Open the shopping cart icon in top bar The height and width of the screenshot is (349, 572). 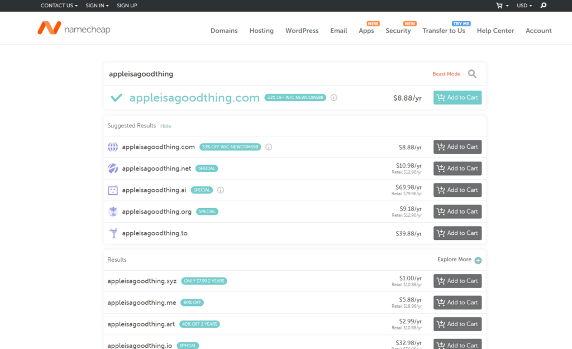[499, 6]
